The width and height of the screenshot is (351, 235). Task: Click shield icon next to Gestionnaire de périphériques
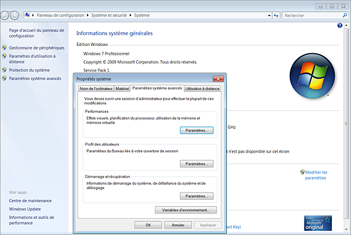point(4,48)
